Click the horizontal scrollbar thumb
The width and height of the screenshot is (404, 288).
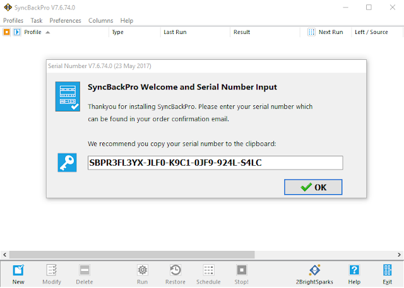coord(132,255)
